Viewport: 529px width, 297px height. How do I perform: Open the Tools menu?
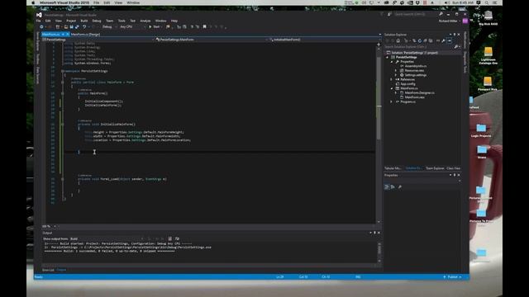coord(122,21)
